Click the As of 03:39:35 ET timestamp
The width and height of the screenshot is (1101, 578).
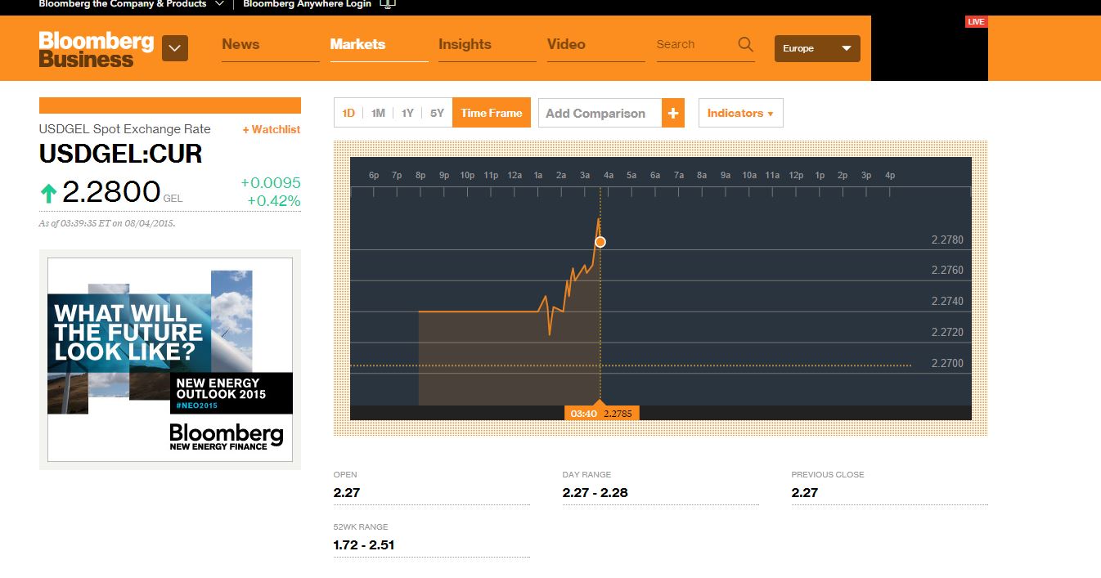click(107, 223)
